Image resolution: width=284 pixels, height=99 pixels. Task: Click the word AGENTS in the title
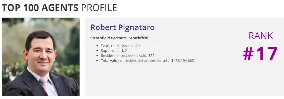pos(60,8)
